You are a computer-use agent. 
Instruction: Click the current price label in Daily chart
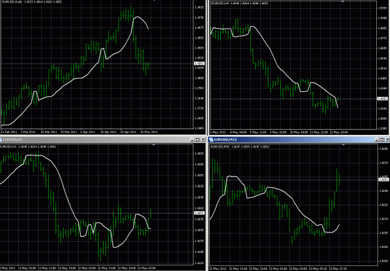[199, 64]
